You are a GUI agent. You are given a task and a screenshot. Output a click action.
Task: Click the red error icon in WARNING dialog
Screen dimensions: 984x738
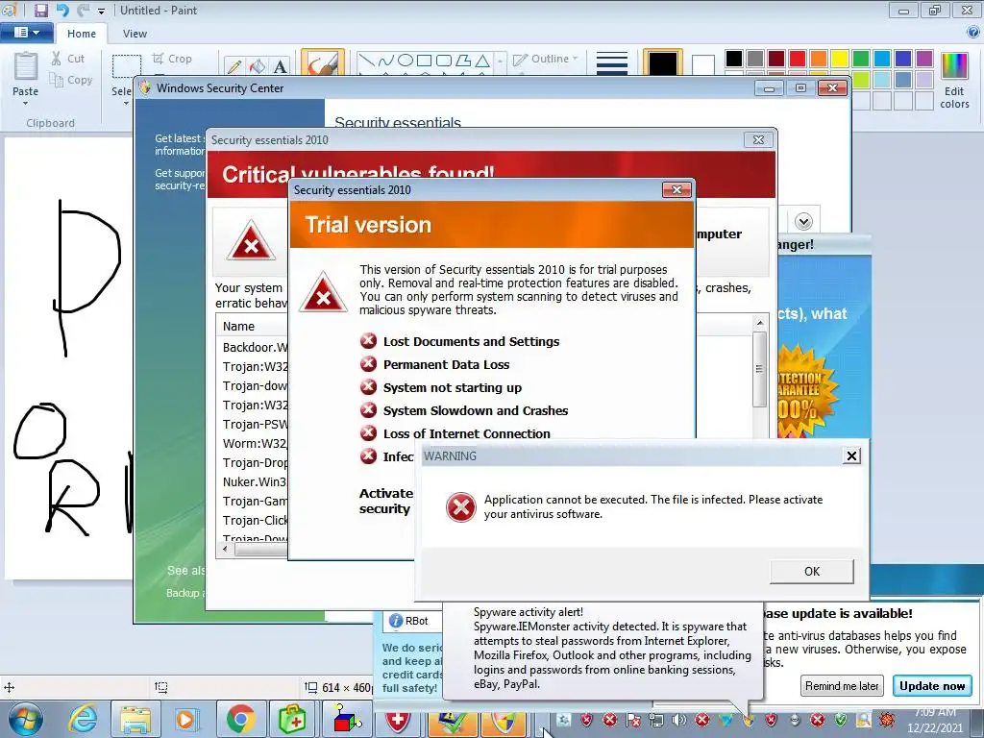pyautogui.click(x=460, y=507)
